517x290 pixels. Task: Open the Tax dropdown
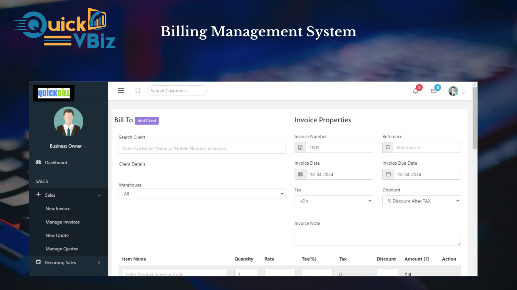click(333, 201)
